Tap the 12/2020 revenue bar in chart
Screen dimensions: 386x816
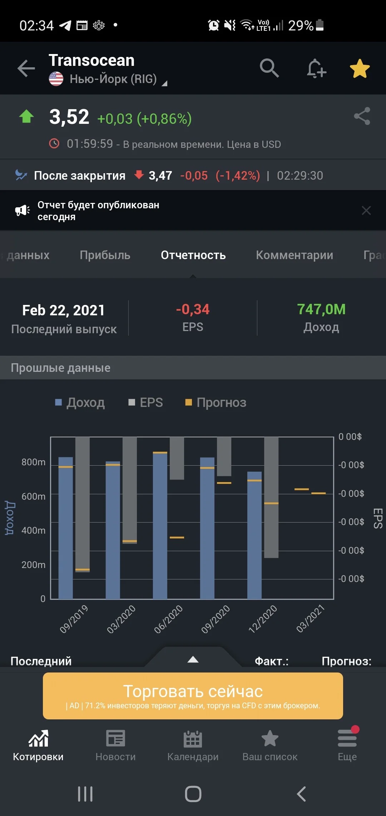[254, 535]
